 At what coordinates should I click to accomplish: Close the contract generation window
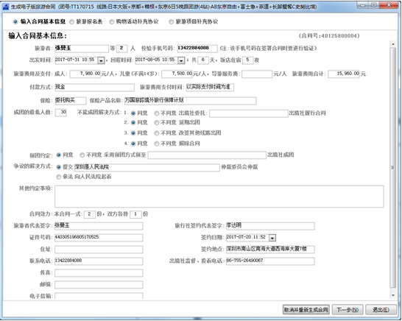point(389,5)
